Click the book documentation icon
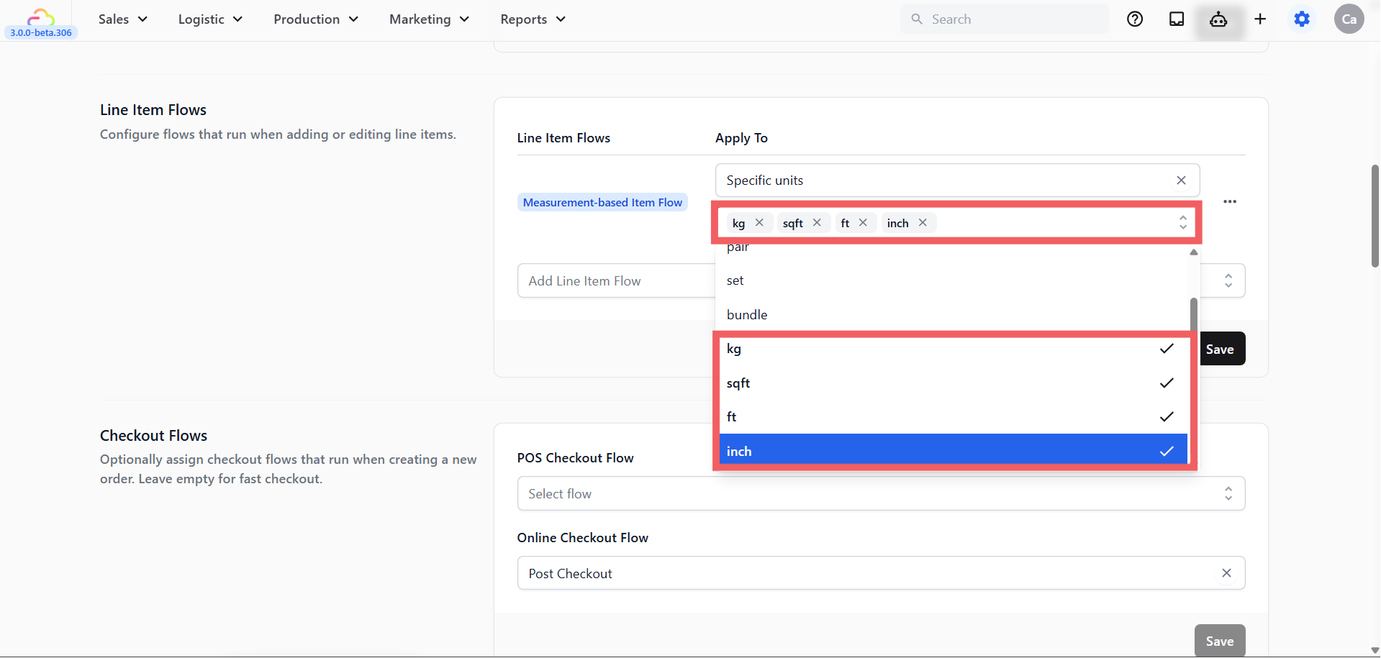1381x658 pixels. 1177,19
